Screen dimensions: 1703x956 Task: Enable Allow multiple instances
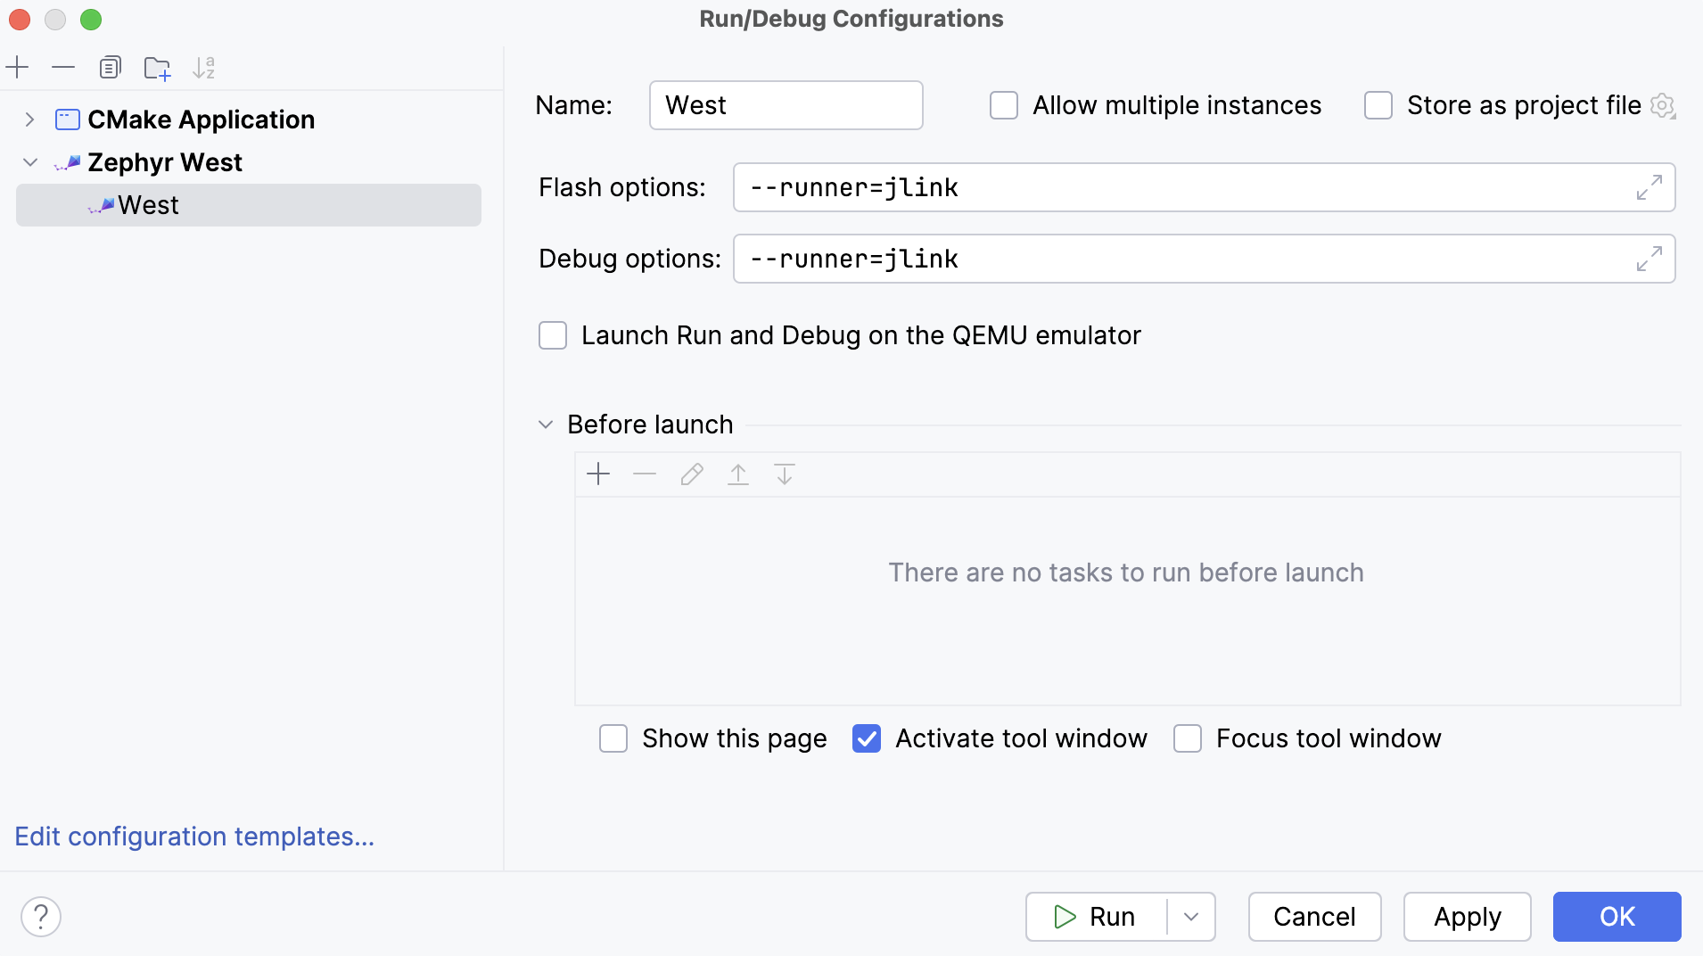1003,105
